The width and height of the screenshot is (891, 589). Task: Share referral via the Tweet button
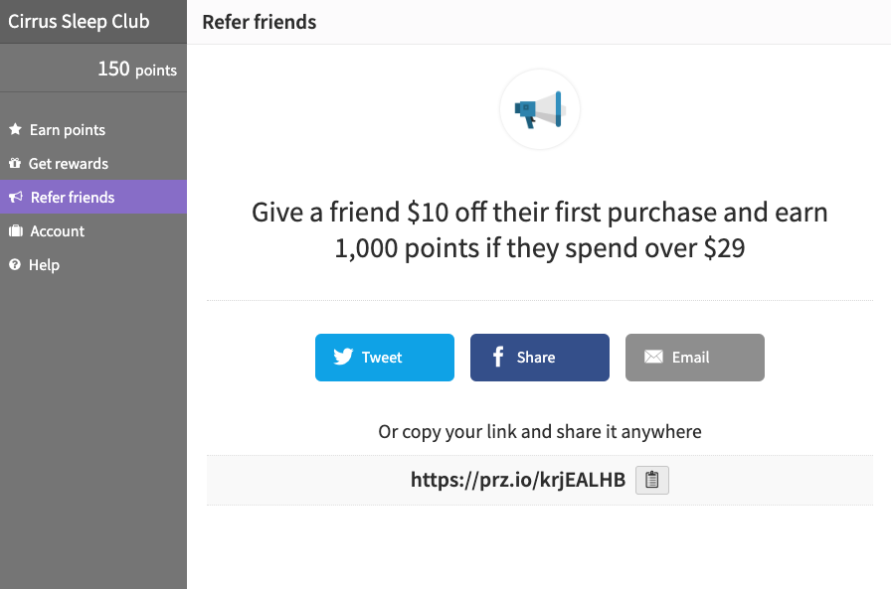pyautogui.click(x=385, y=358)
